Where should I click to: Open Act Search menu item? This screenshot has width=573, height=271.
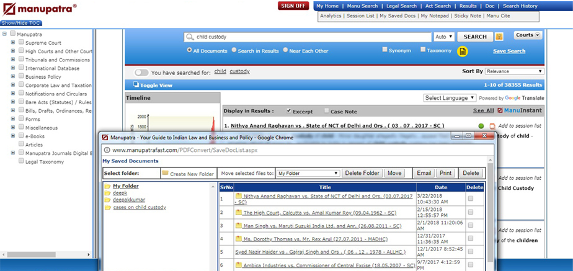[x=438, y=6]
